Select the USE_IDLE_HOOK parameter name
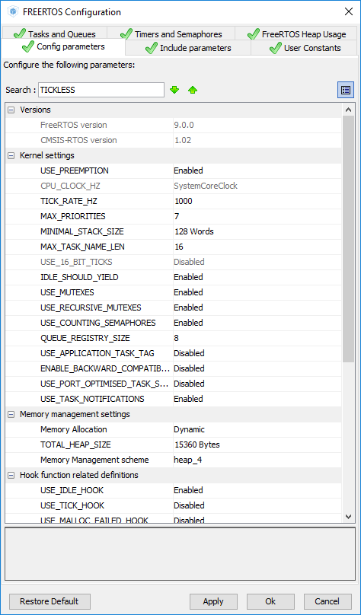Image resolution: width=361 pixels, height=615 pixels. (72, 490)
